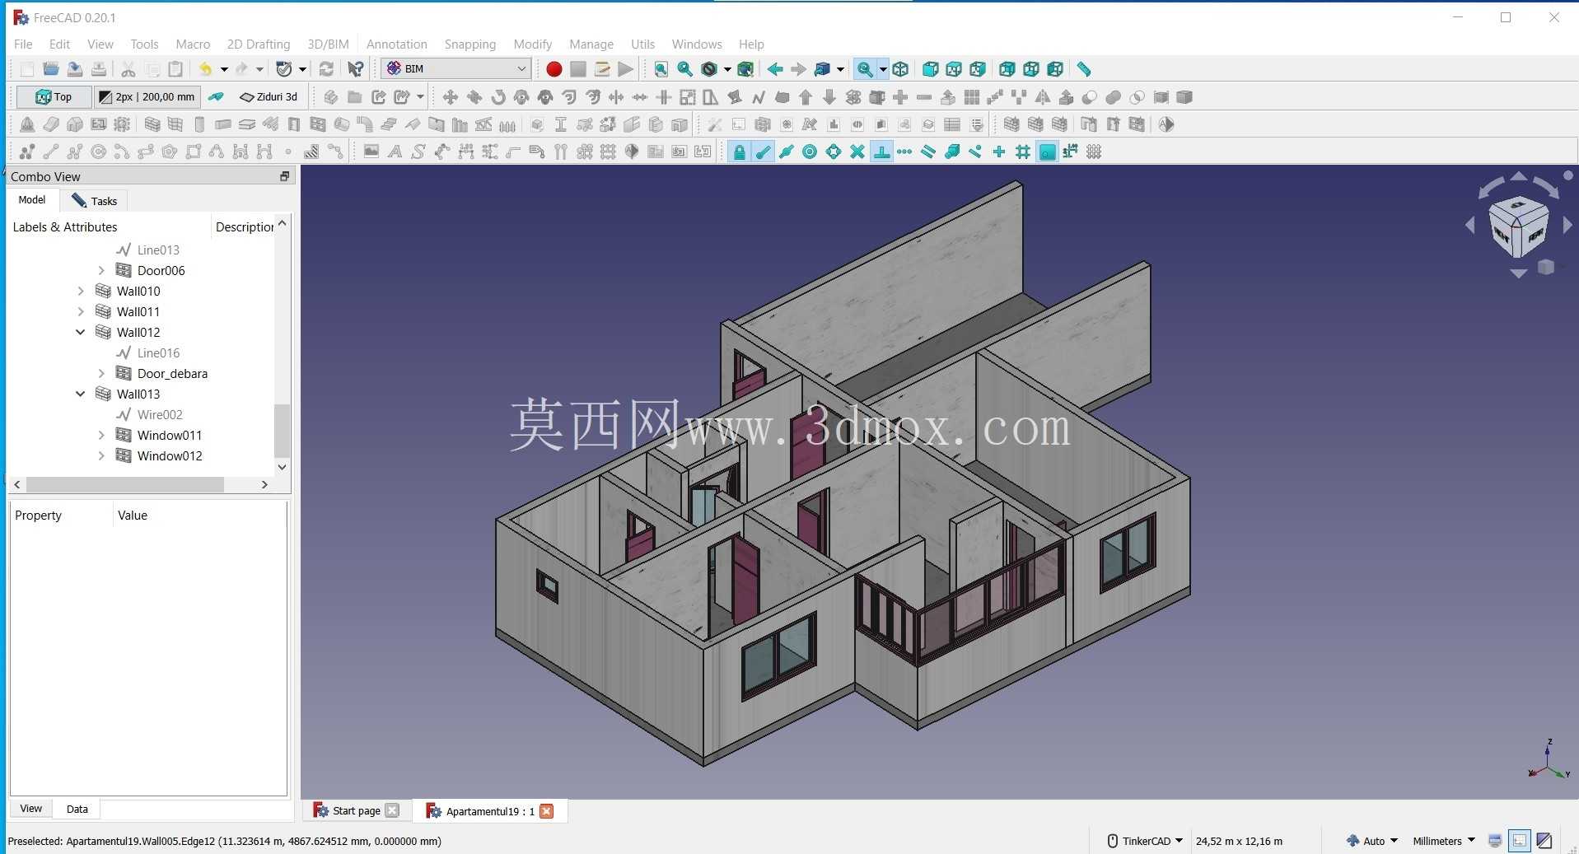Click the tree scrollbar down arrow

[282, 467]
